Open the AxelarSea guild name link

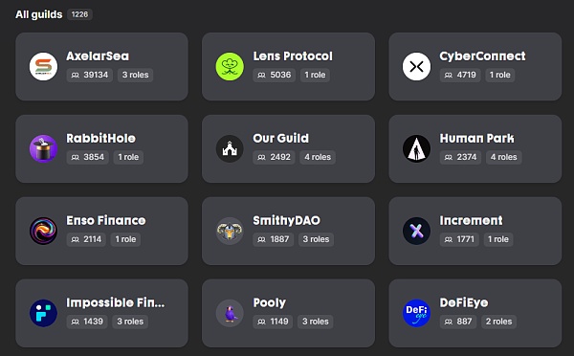pos(98,56)
